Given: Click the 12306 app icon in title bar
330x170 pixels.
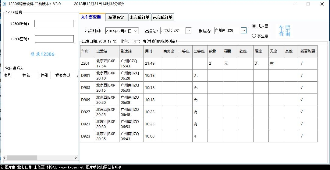Looking at the screenshot, I should click(x=4, y=4).
